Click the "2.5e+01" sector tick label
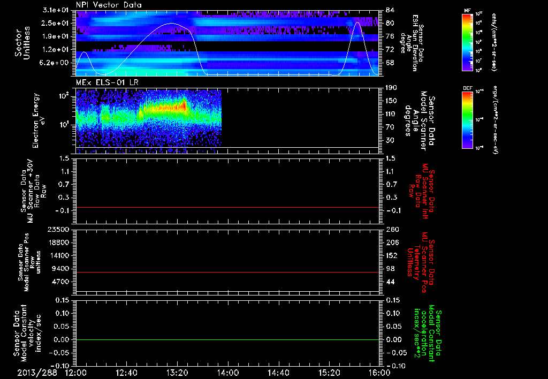 pyautogui.click(x=56, y=23)
